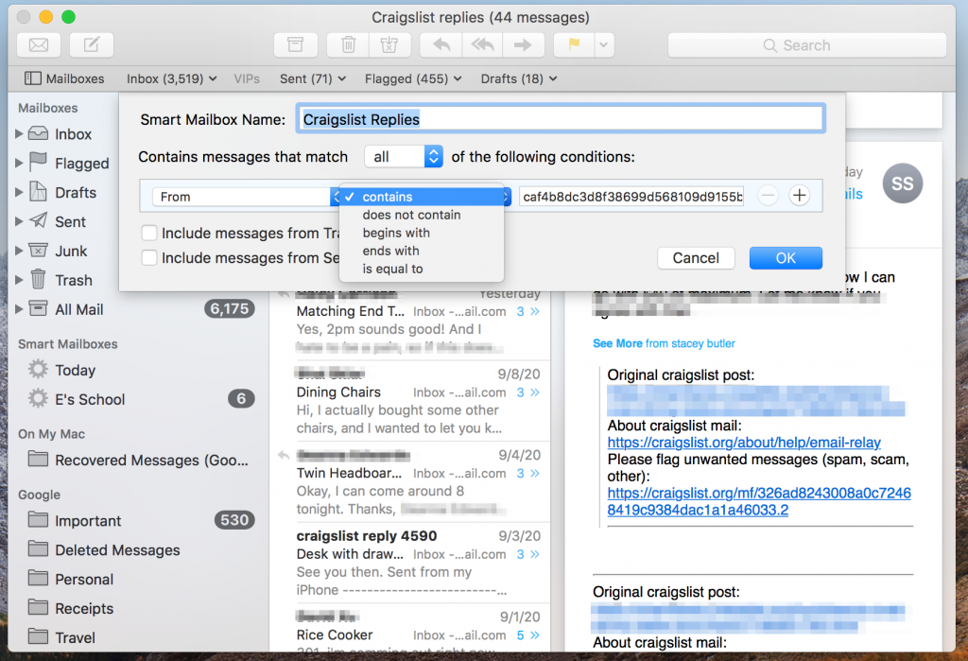Archive the selected message
Screen dimensions: 968x661
296,44
